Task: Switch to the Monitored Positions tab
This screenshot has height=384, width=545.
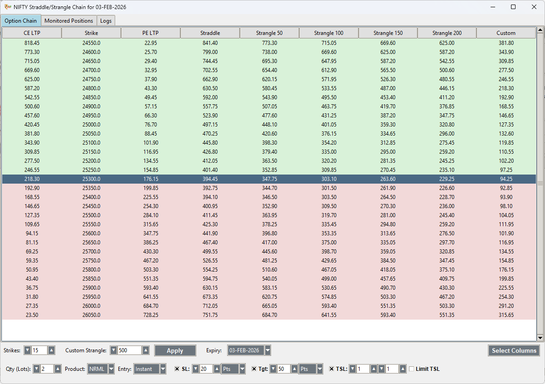Action: [68, 21]
